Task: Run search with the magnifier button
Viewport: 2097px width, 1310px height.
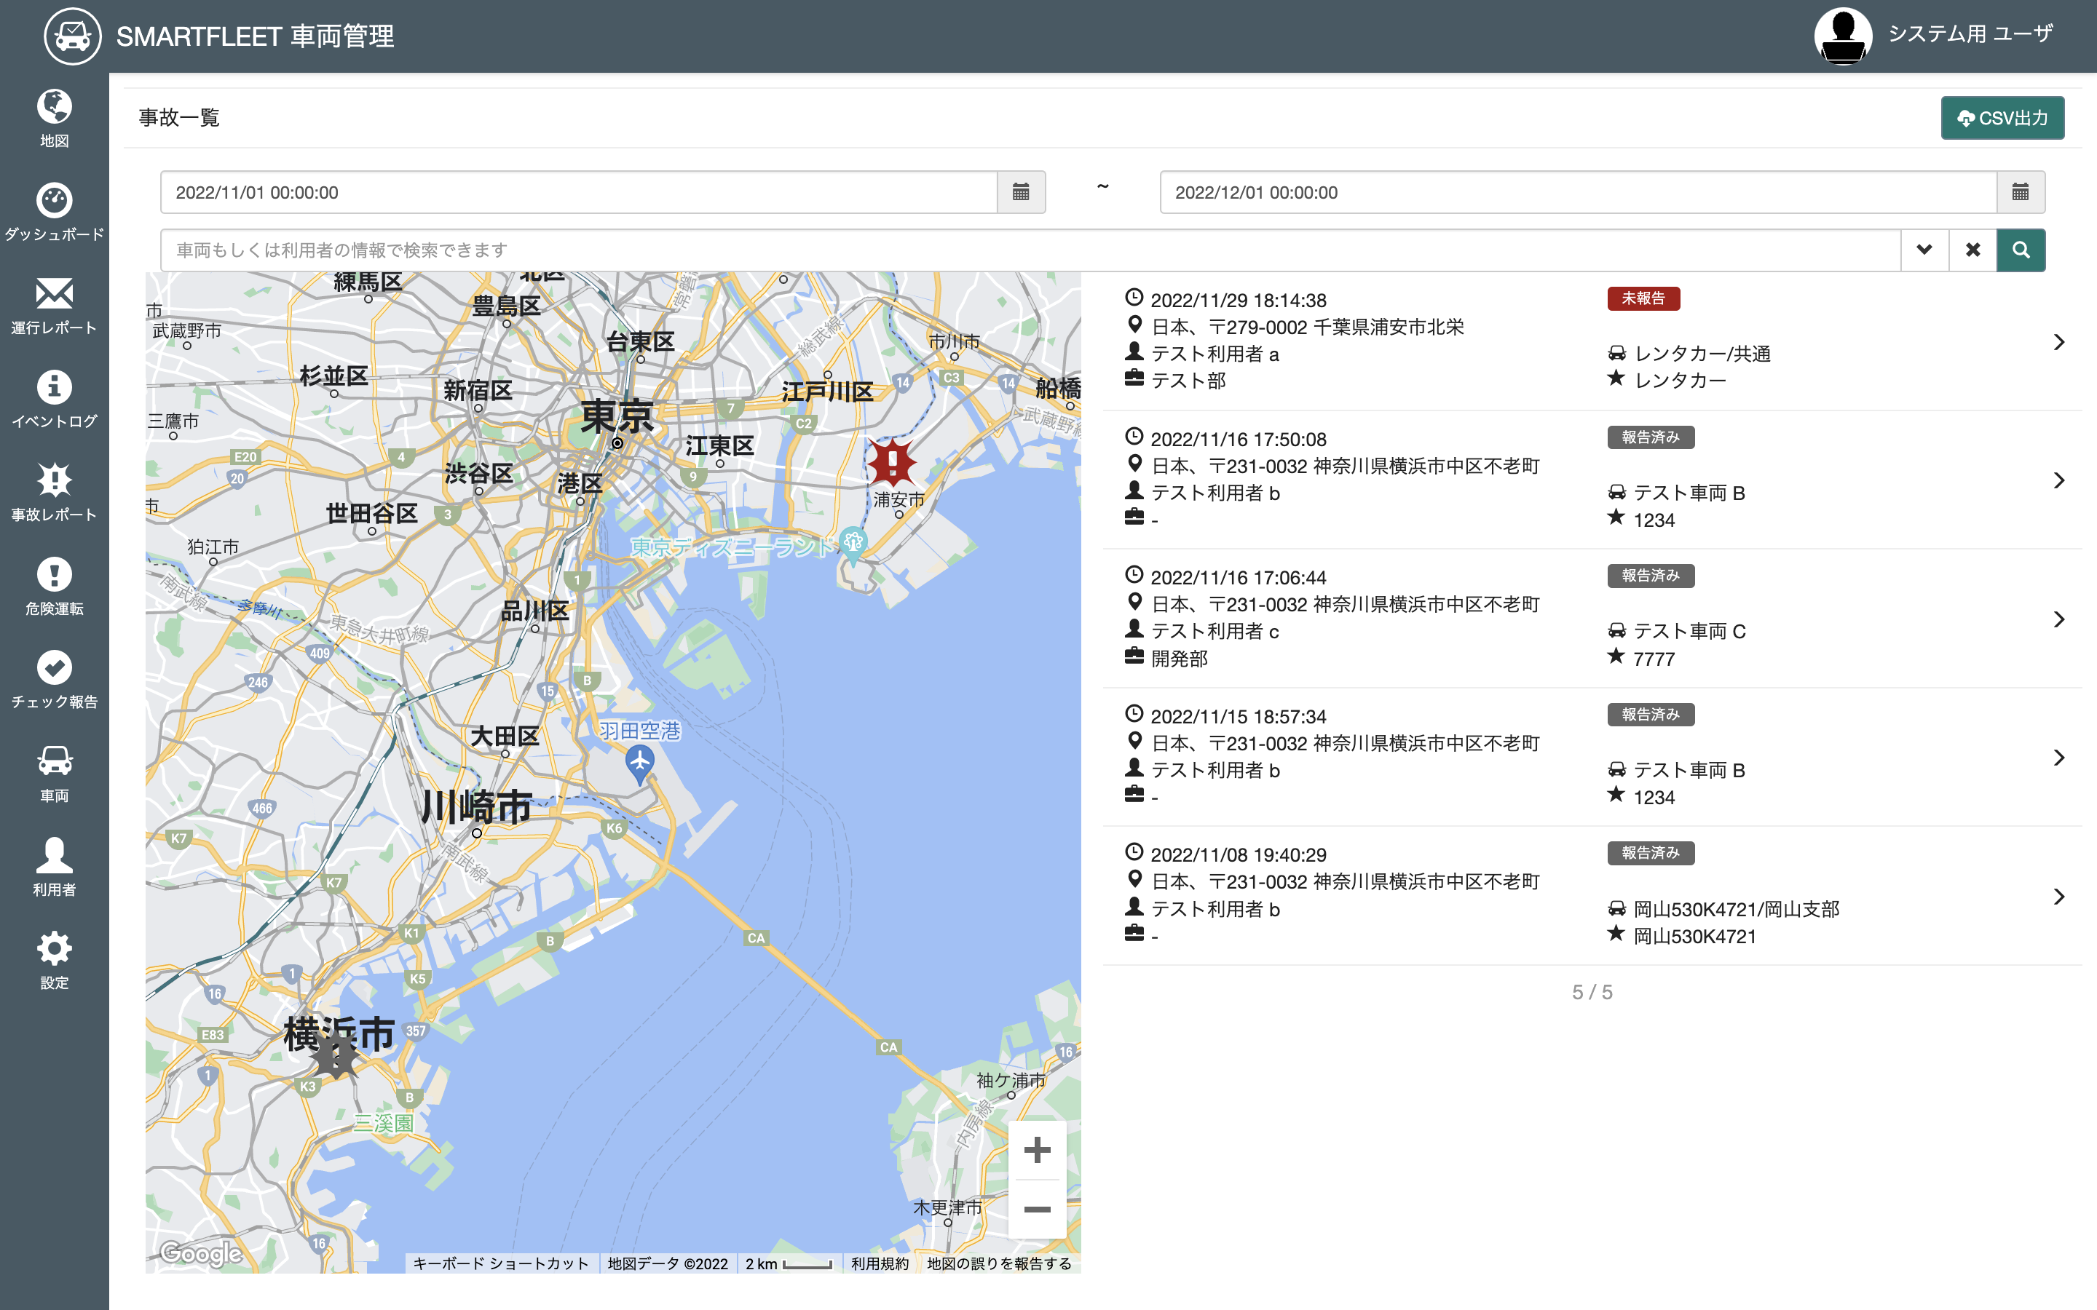Action: pos(2021,250)
